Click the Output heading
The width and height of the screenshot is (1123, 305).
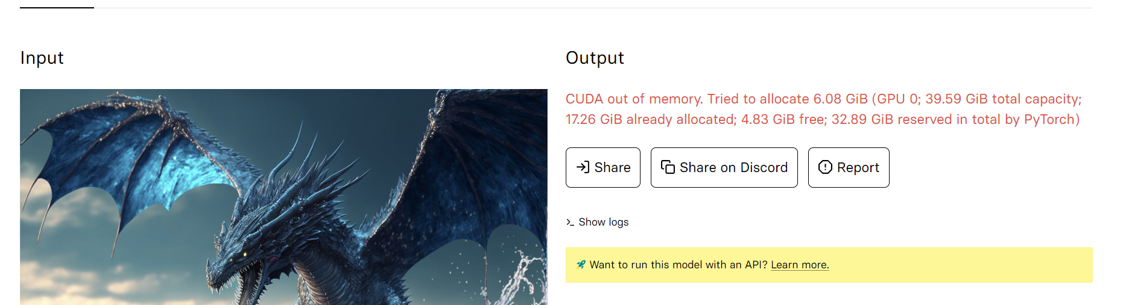[595, 58]
